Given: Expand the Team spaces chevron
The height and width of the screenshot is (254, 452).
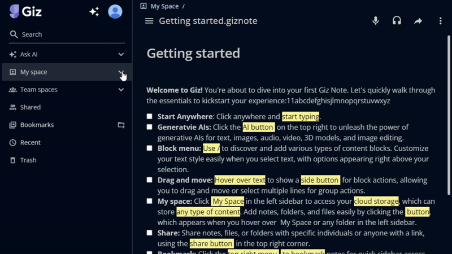Looking at the screenshot, I should pyautogui.click(x=121, y=90).
